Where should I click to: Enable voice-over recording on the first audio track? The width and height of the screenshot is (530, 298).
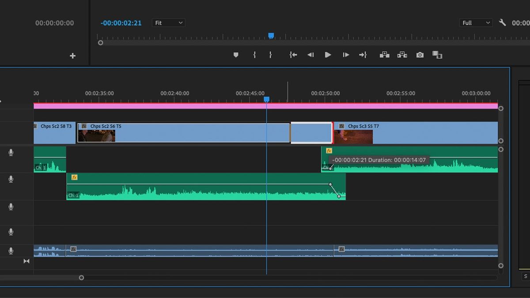(10, 152)
